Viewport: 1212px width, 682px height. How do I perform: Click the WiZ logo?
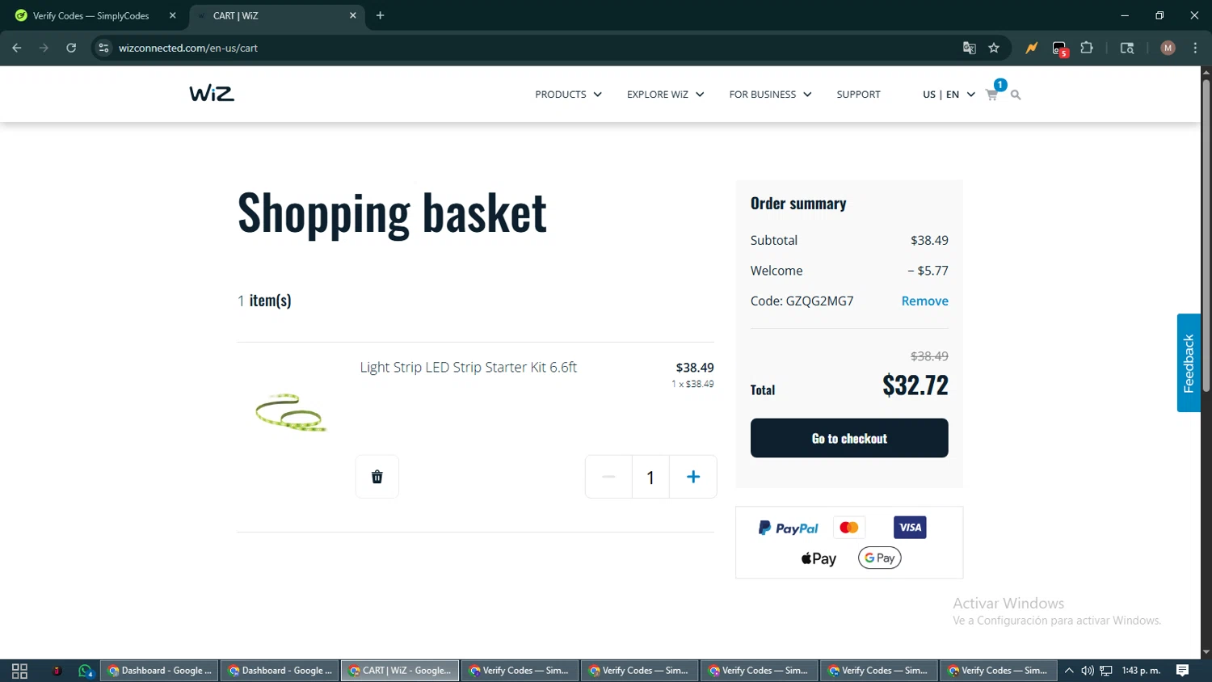pyautogui.click(x=212, y=94)
